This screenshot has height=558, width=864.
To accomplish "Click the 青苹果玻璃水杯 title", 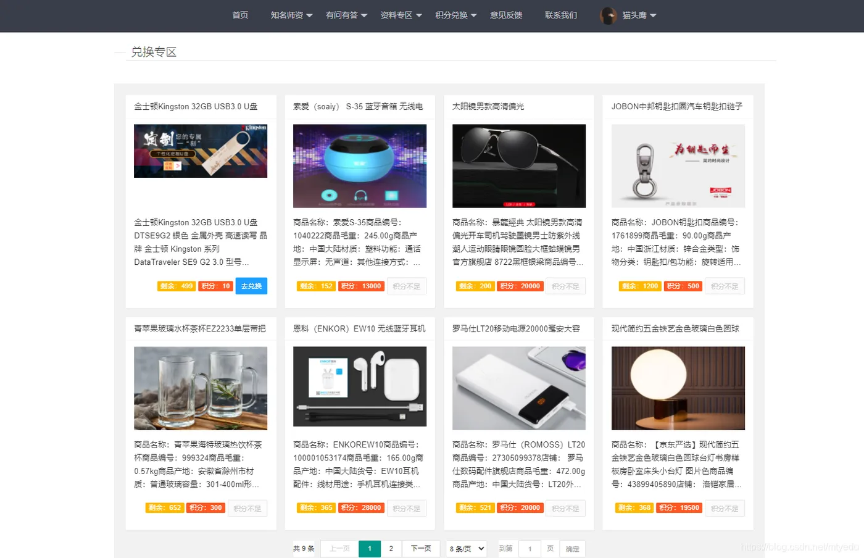I will pos(200,329).
